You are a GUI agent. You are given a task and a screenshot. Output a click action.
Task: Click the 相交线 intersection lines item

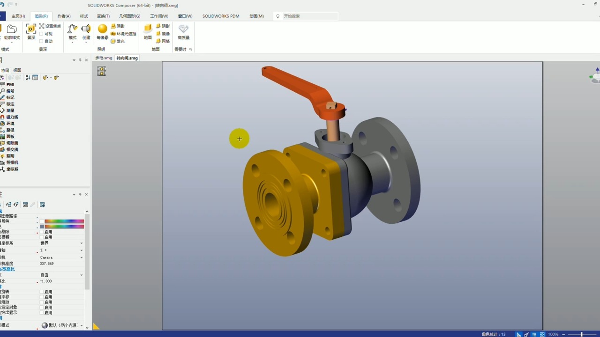tap(12, 149)
